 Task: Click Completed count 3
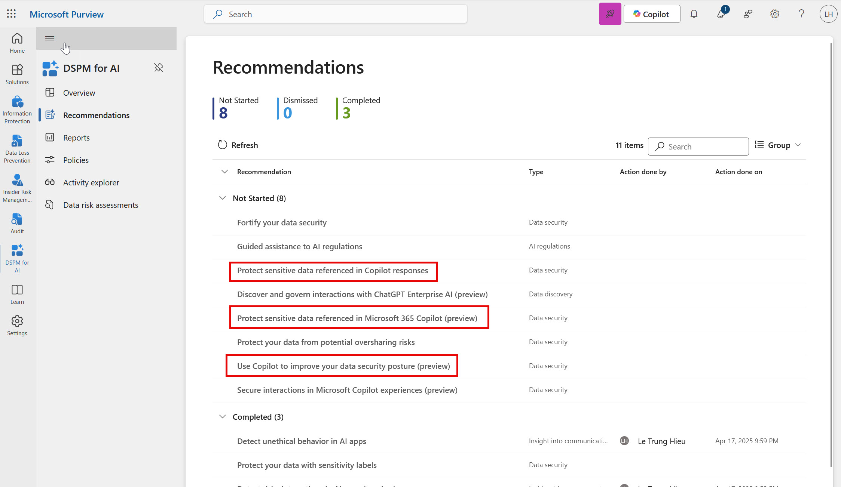tap(346, 113)
